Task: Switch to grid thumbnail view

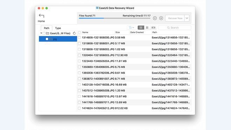Action: [147, 28]
